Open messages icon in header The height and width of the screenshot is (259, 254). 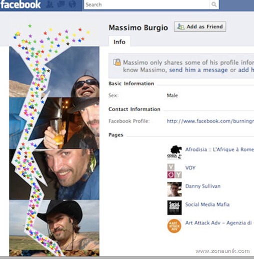(x=61, y=4)
